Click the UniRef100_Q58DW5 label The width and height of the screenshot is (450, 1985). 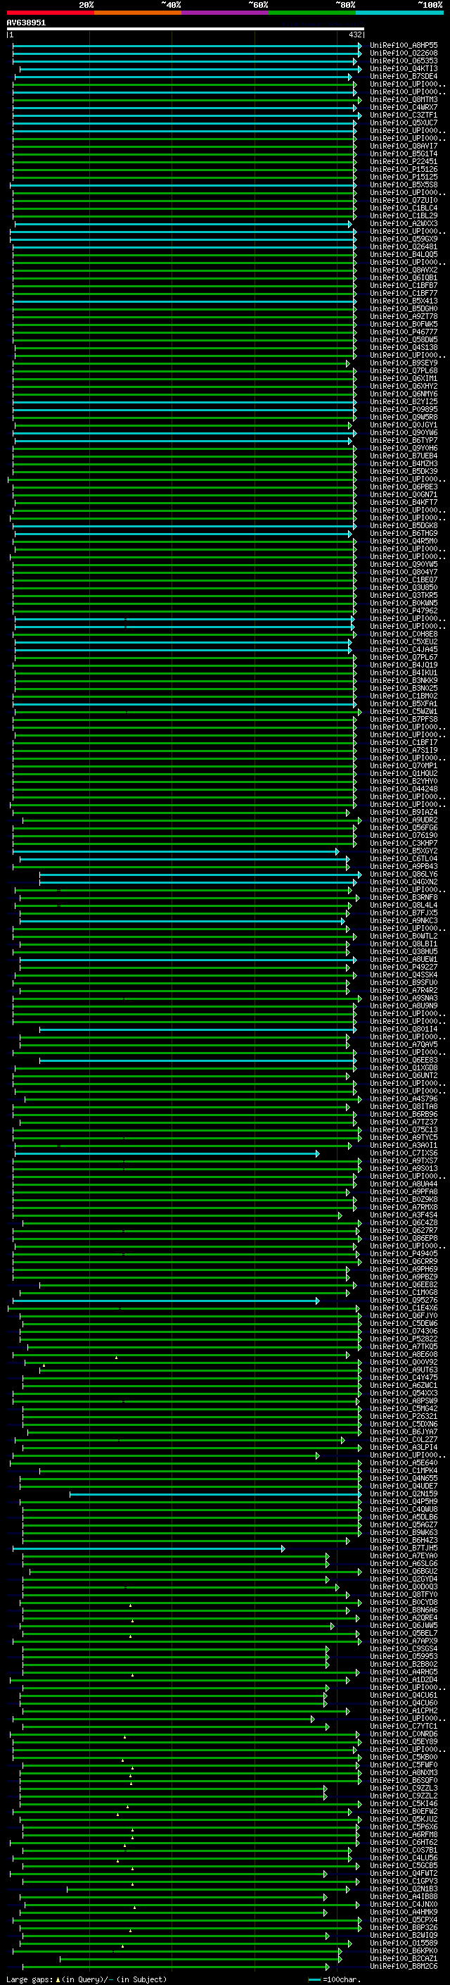(x=404, y=340)
